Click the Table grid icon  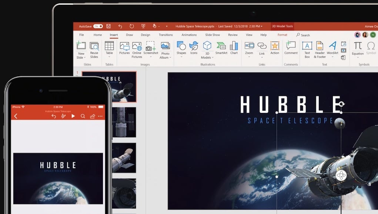[x=109, y=46]
